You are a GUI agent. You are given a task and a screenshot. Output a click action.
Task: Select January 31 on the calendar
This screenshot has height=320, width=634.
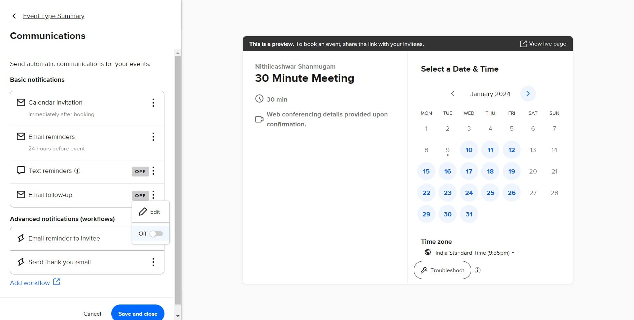click(x=469, y=214)
